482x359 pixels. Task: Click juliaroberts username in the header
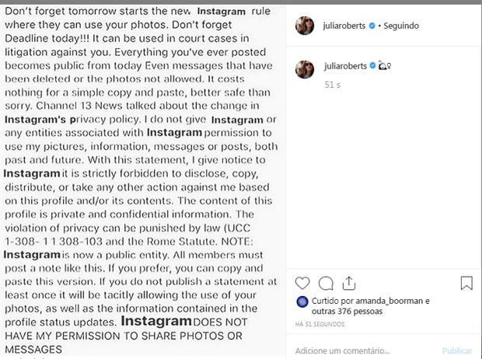coord(344,26)
